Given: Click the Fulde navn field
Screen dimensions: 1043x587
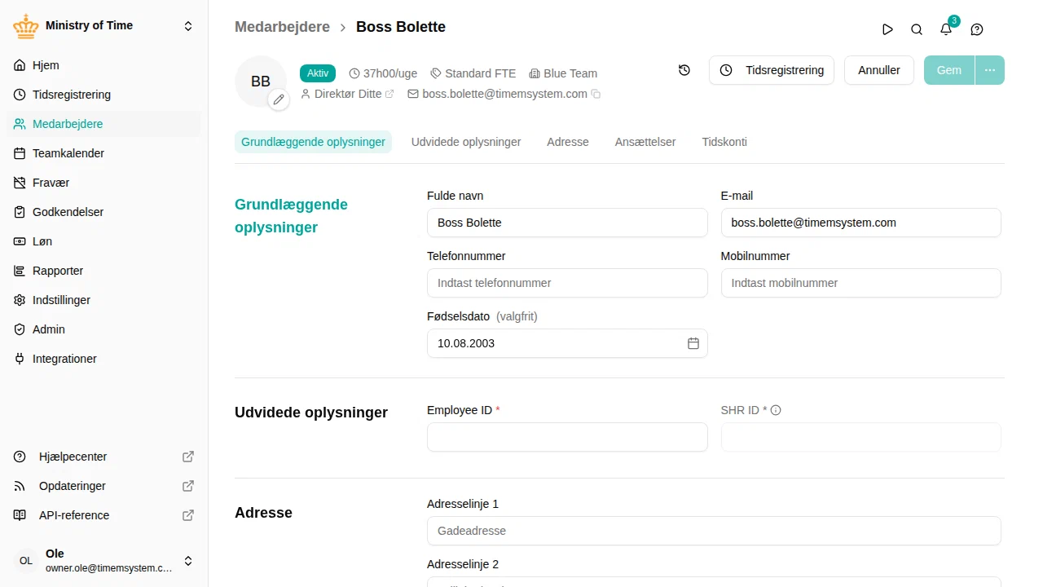Looking at the screenshot, I should (567, 223).
